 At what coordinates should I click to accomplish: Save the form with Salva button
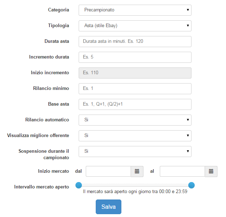(x=109, y=207)
